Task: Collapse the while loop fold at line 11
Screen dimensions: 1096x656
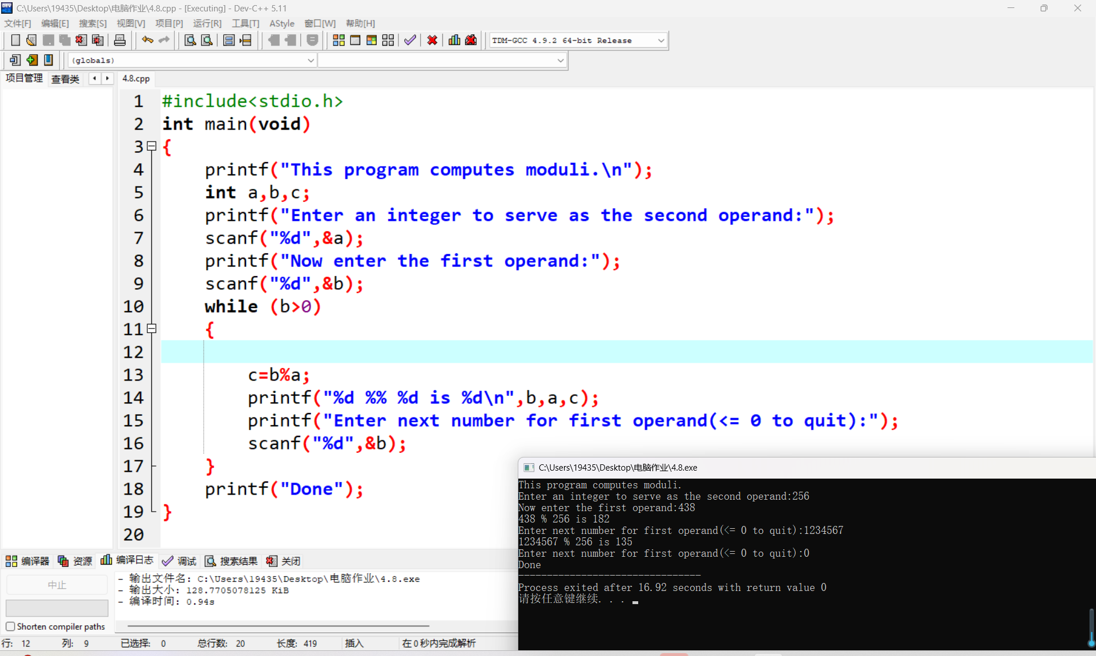Action: [x=151, y=329]
